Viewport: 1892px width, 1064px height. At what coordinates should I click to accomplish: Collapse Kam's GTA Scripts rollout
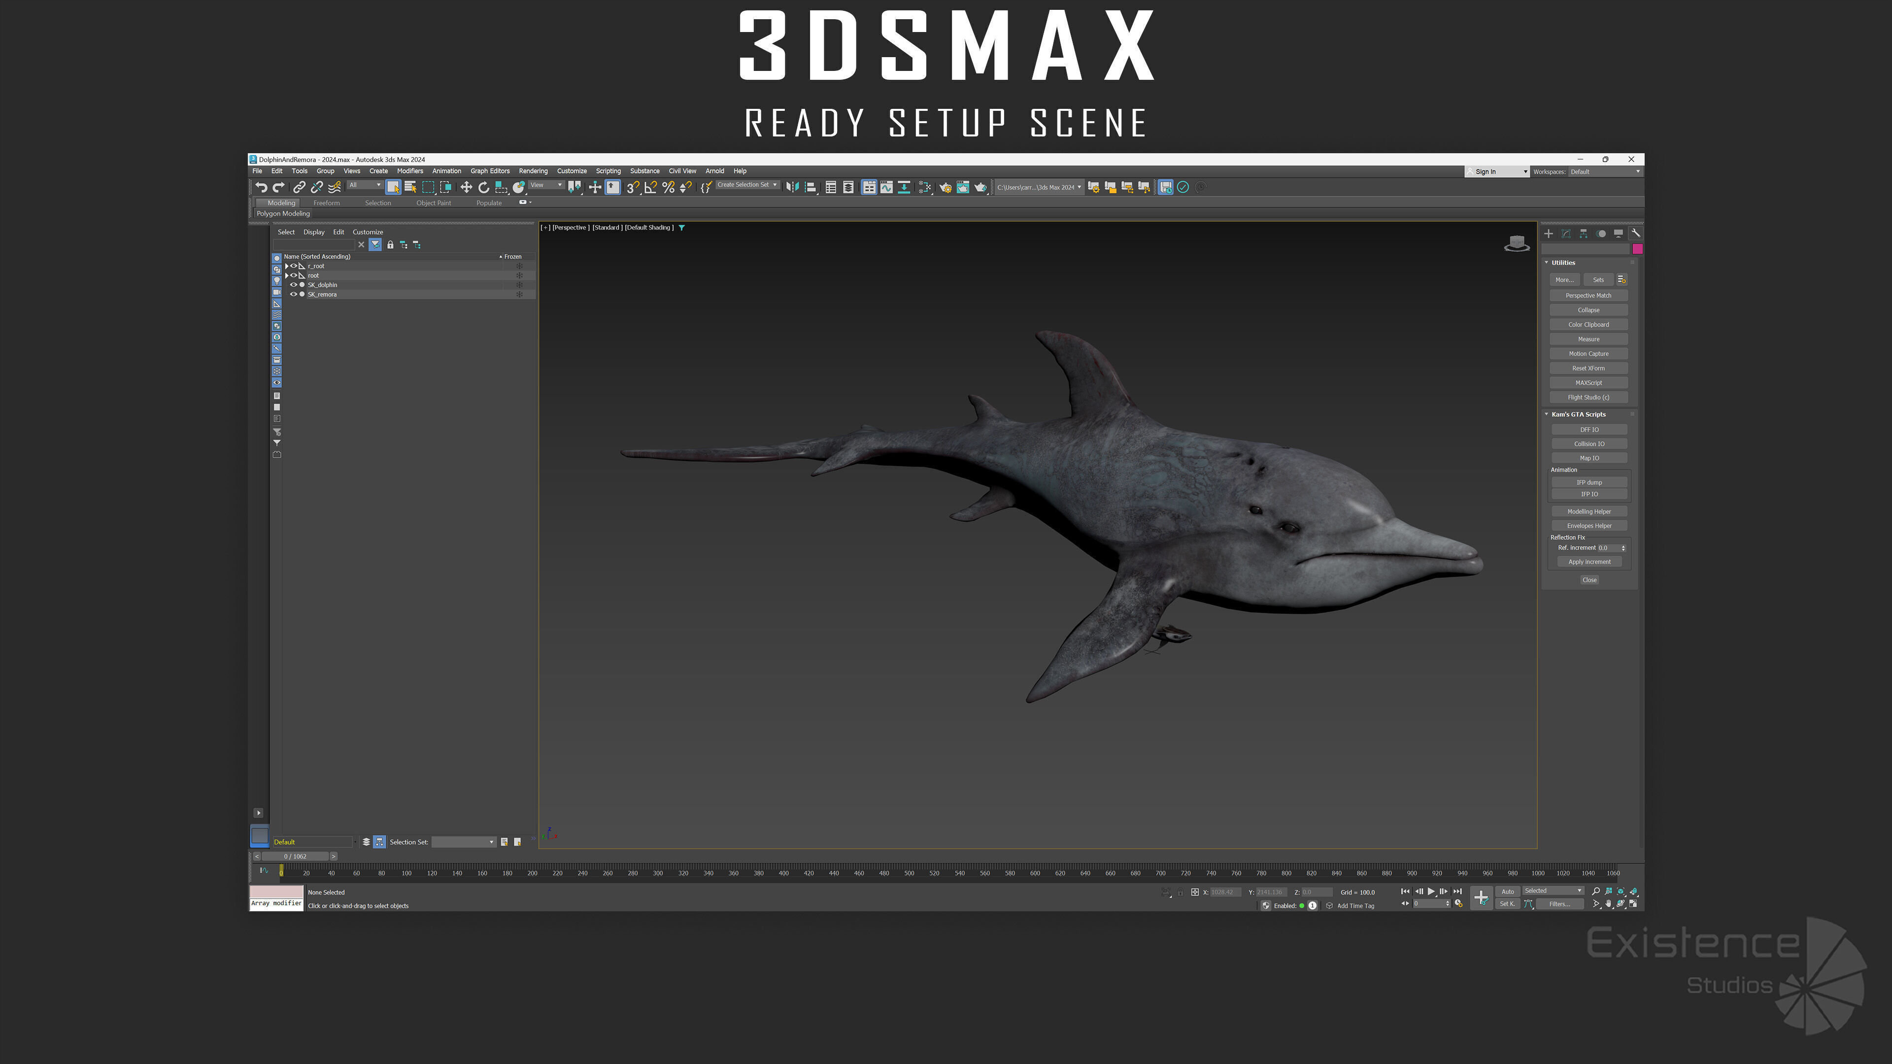(1546, 414)
